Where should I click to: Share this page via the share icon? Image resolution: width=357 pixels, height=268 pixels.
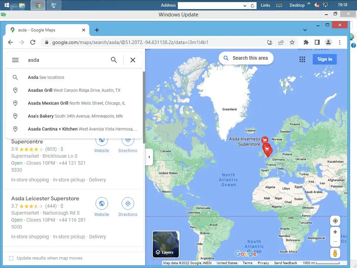pyautogui.click(x=281, y=42)
